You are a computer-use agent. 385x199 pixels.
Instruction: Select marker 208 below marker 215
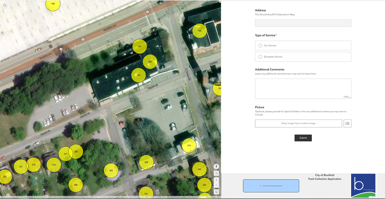(76, 185)
